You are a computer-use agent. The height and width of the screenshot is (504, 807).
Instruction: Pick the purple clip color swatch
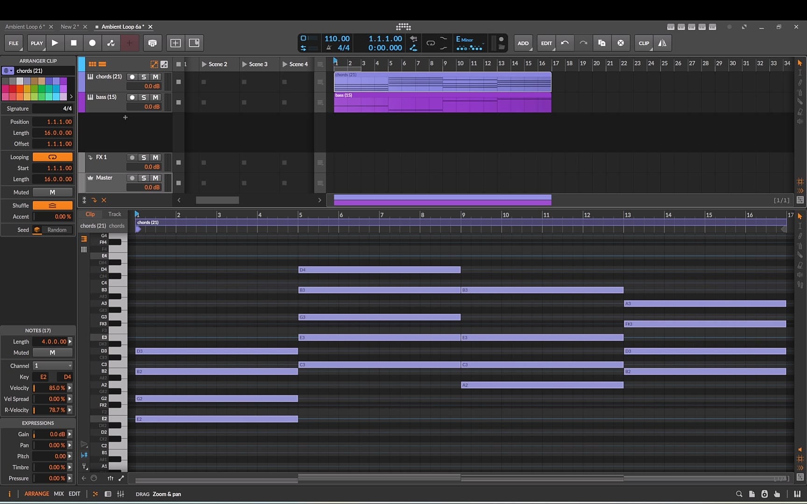click(63, 81)
